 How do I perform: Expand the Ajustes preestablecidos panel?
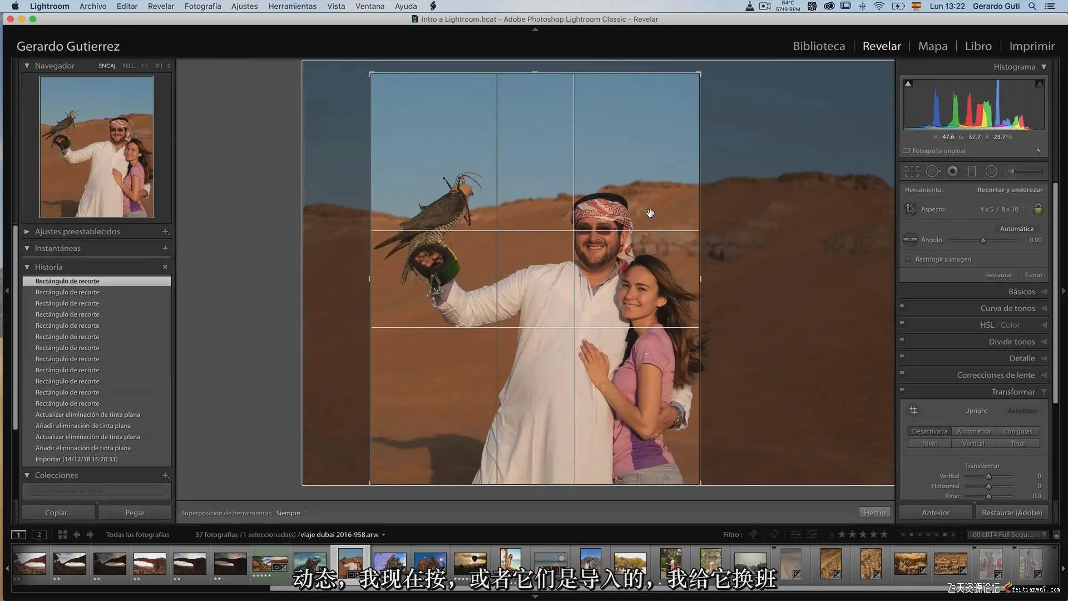pyautogui.click(x=27, y=231)
